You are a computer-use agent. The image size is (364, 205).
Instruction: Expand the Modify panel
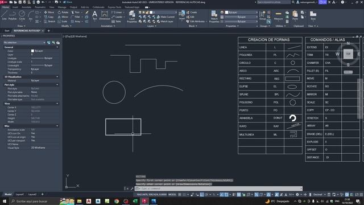coord(67,26)
